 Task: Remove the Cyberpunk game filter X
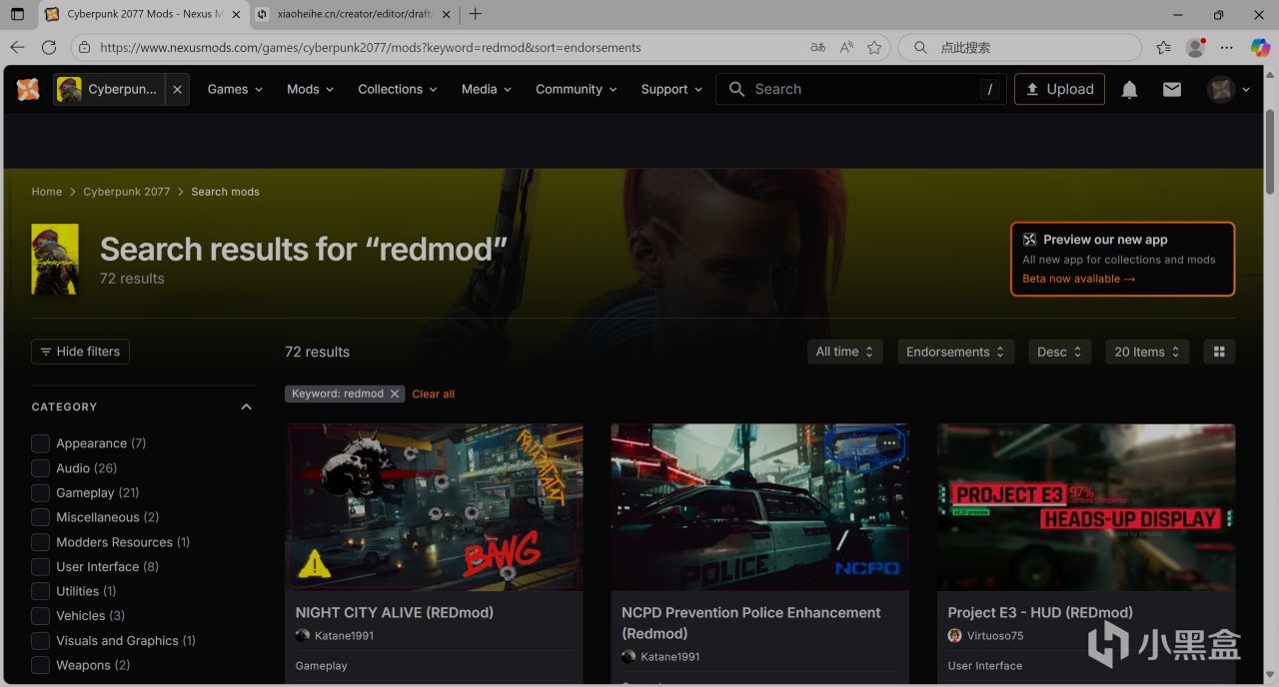177,89
